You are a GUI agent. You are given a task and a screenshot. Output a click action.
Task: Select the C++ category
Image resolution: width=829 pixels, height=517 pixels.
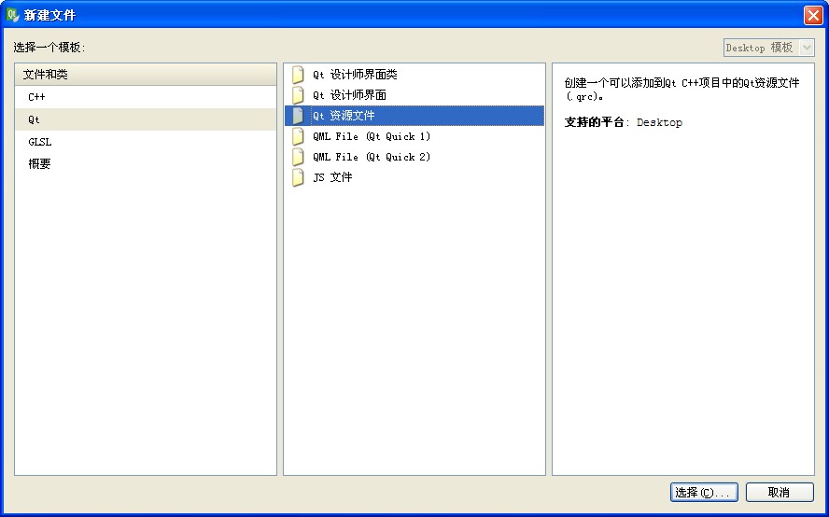[146, 97]
